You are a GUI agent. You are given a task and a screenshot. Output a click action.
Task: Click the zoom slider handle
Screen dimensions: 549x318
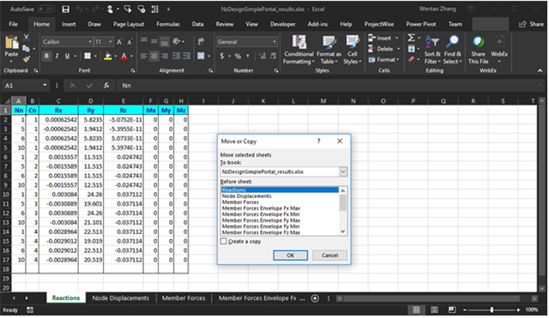tap(492, 310)
